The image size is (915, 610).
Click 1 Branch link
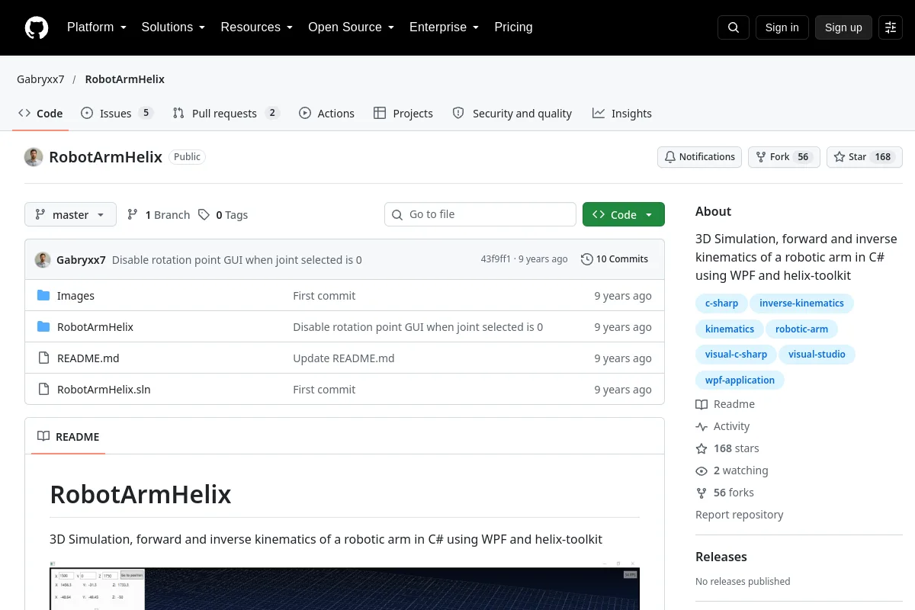click(159, 215)
